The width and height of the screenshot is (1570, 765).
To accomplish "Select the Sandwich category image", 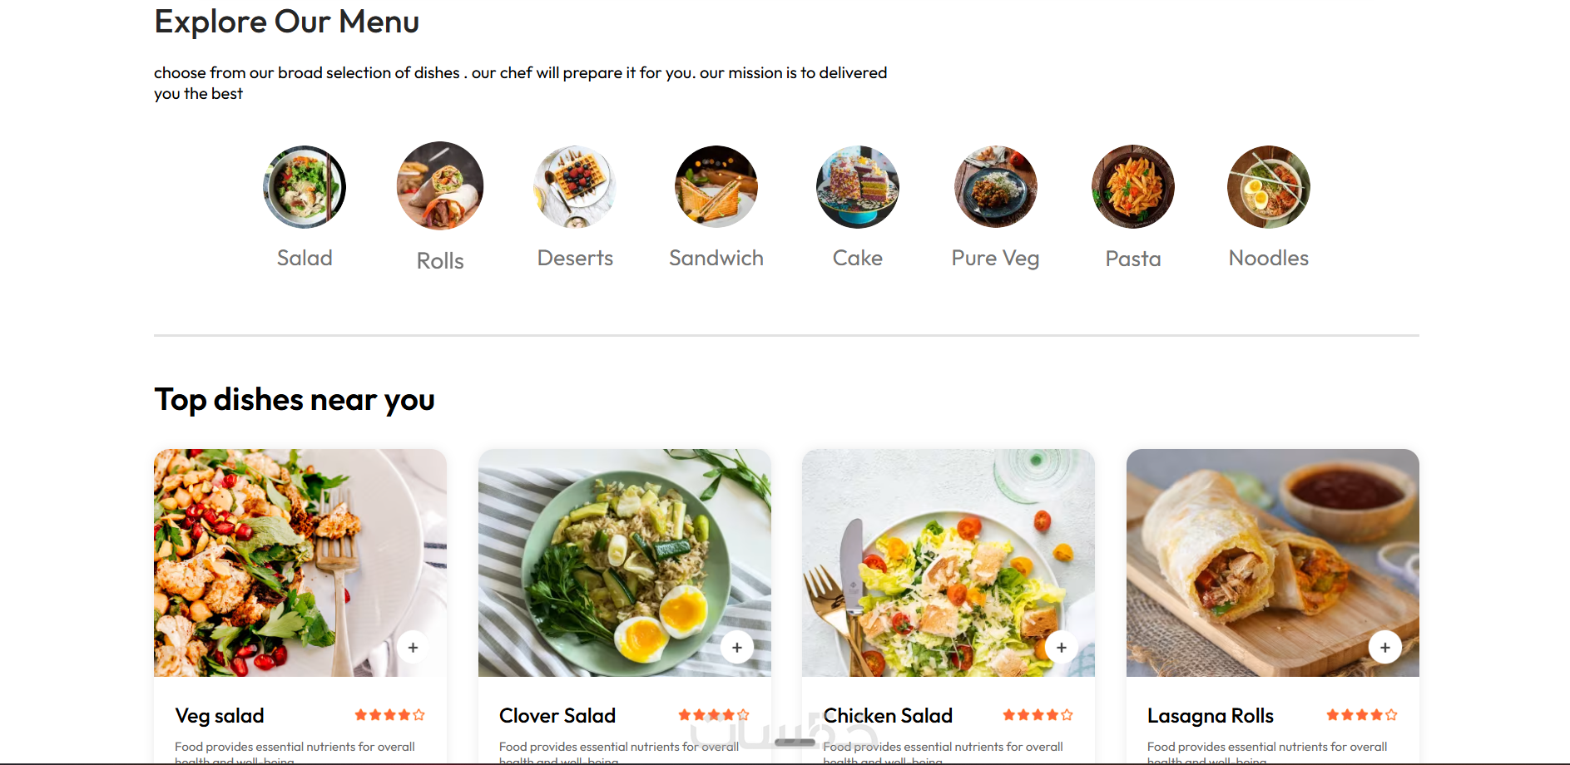I will tap(716, 187).
